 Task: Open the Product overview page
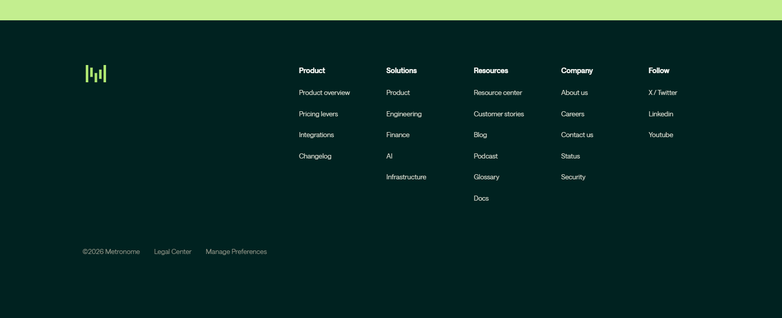324,92
